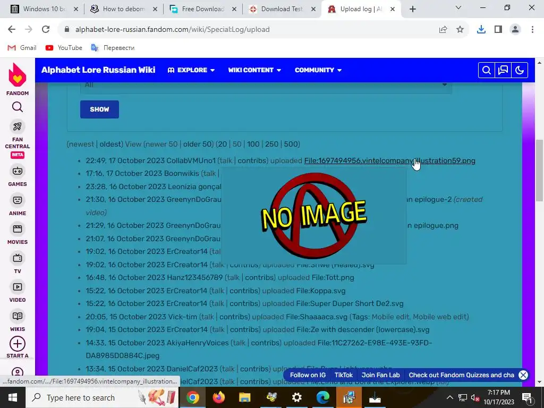Image resolution: width=544 pixels, height=408 pixels.
Task: Click the page vertical scrollbar thumb
Action: click(539, 170)
